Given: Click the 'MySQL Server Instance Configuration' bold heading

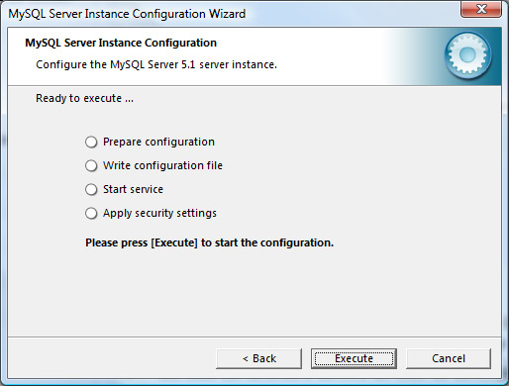Looking at the screenshot, I should point(121,43).
